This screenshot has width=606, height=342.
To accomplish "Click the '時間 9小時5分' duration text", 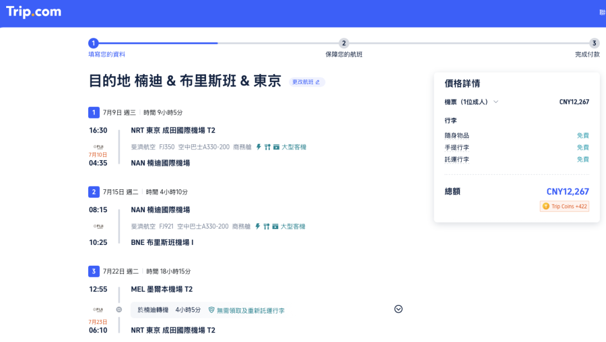I will pos(163,112).
